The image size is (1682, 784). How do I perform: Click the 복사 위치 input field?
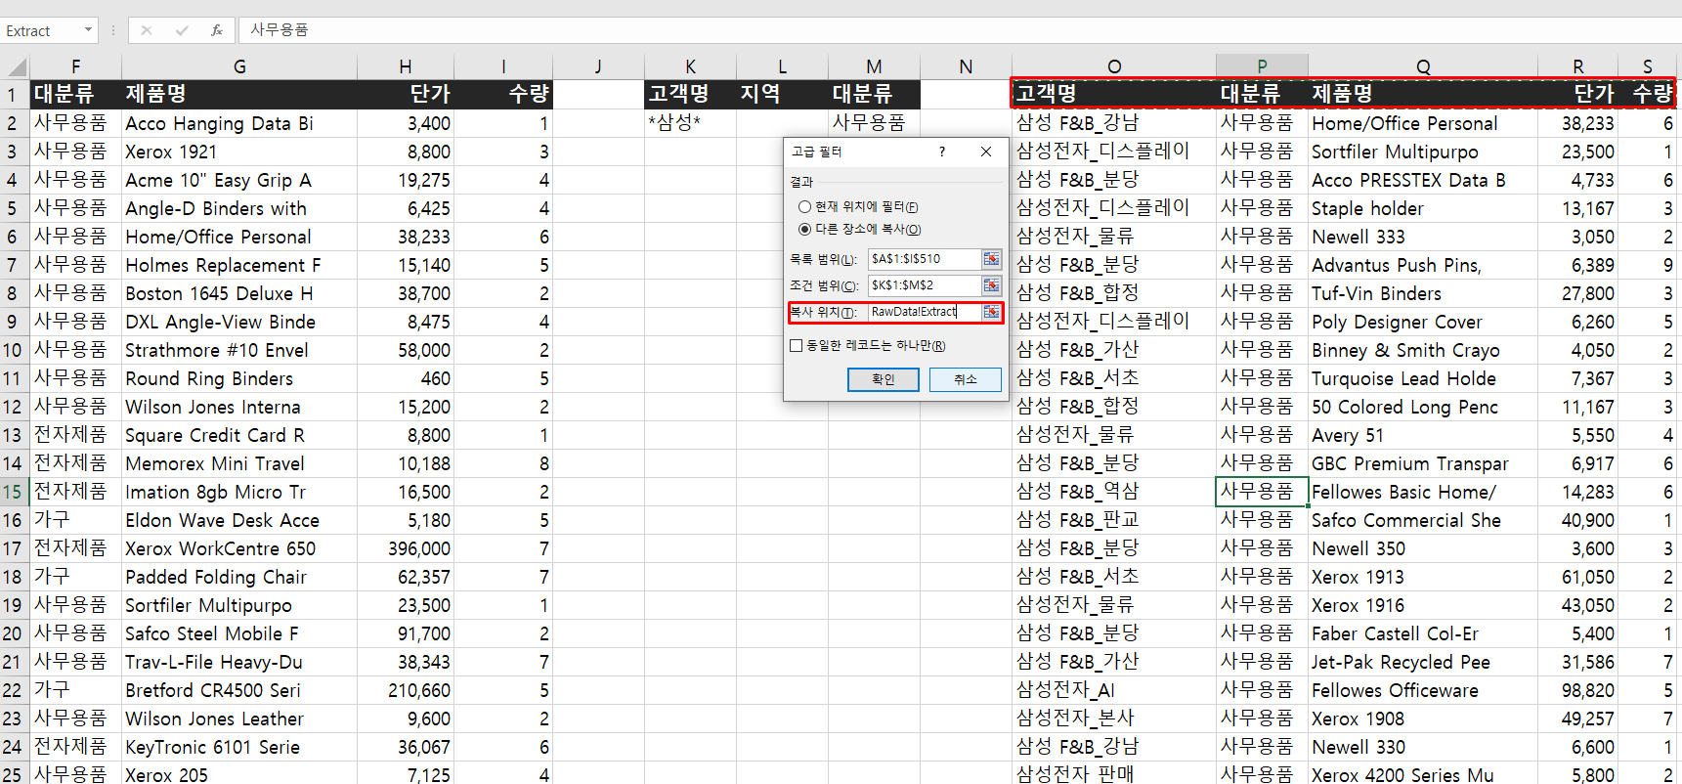[x=925, y=312]
